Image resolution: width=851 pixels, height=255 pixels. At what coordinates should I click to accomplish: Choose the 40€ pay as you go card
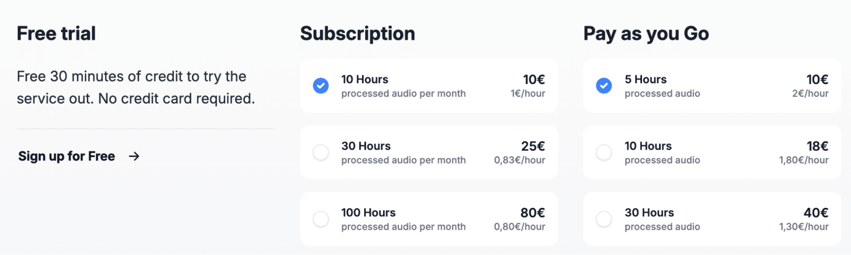click(x=712, y=219)
